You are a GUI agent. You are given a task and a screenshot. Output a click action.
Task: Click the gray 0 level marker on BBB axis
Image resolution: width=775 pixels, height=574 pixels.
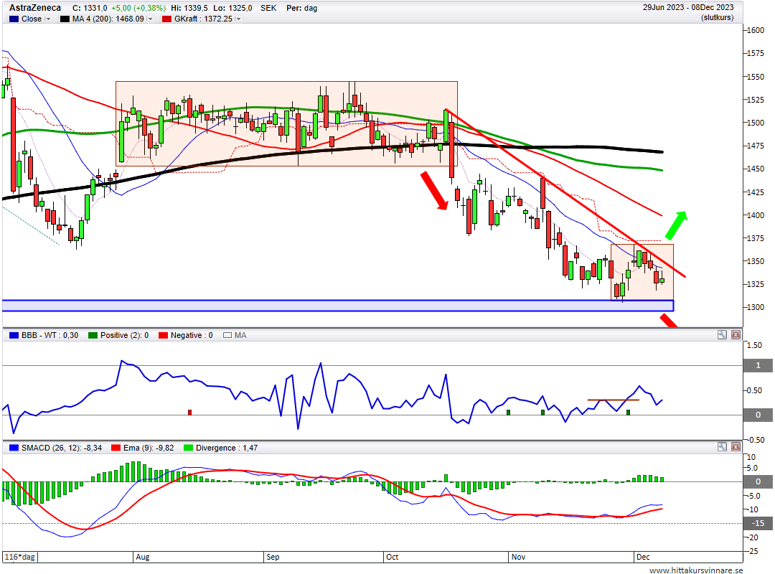point(758,415)
